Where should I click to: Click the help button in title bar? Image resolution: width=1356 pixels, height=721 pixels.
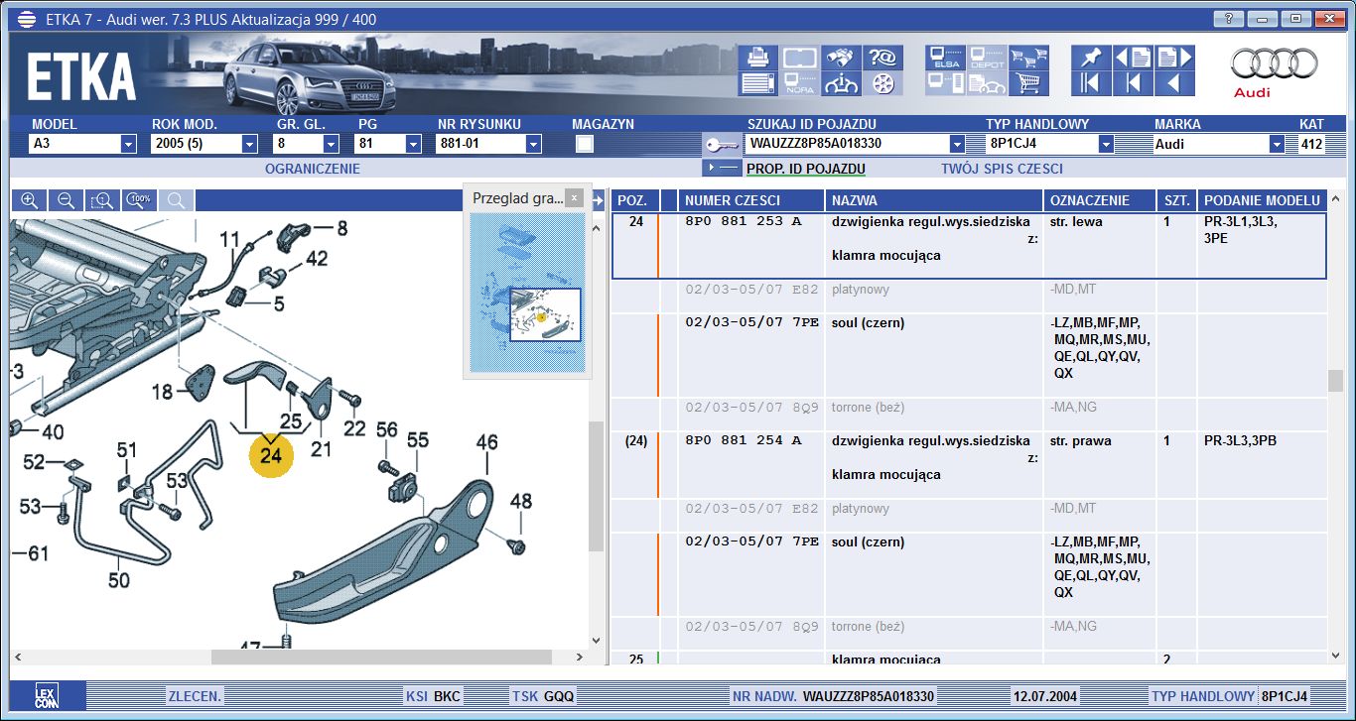coord(1228,19)
